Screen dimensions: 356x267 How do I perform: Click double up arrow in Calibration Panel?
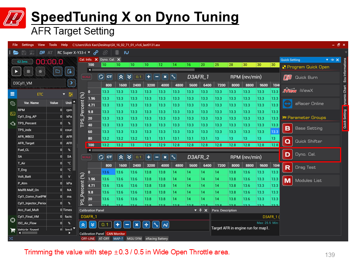click(x=83, y=225)
